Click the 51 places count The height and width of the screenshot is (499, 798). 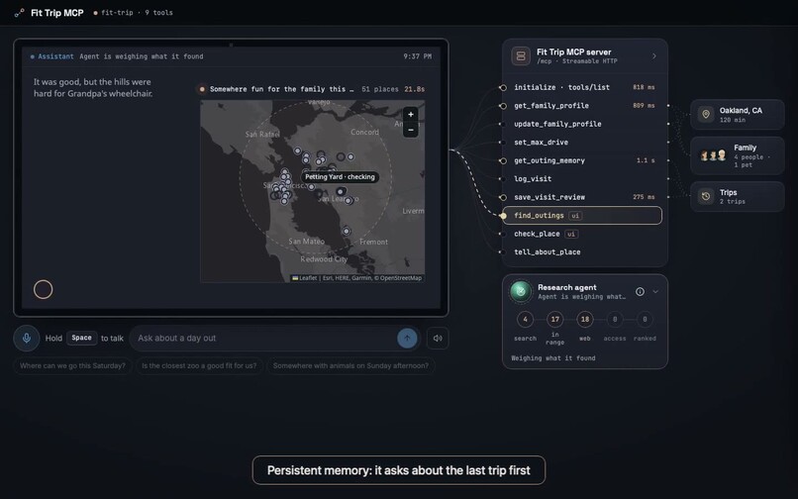point(379,89)
